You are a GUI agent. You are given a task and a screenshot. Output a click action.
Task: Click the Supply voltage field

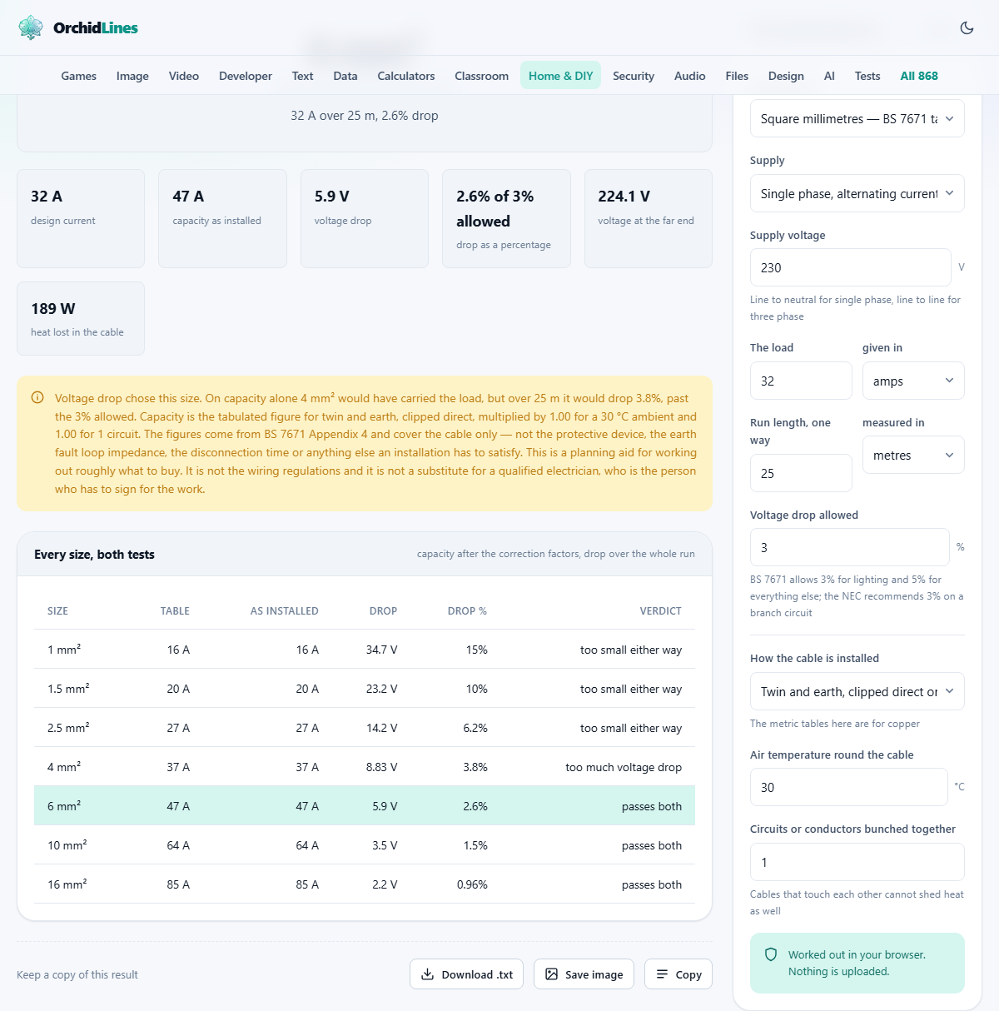pos(850,267)
